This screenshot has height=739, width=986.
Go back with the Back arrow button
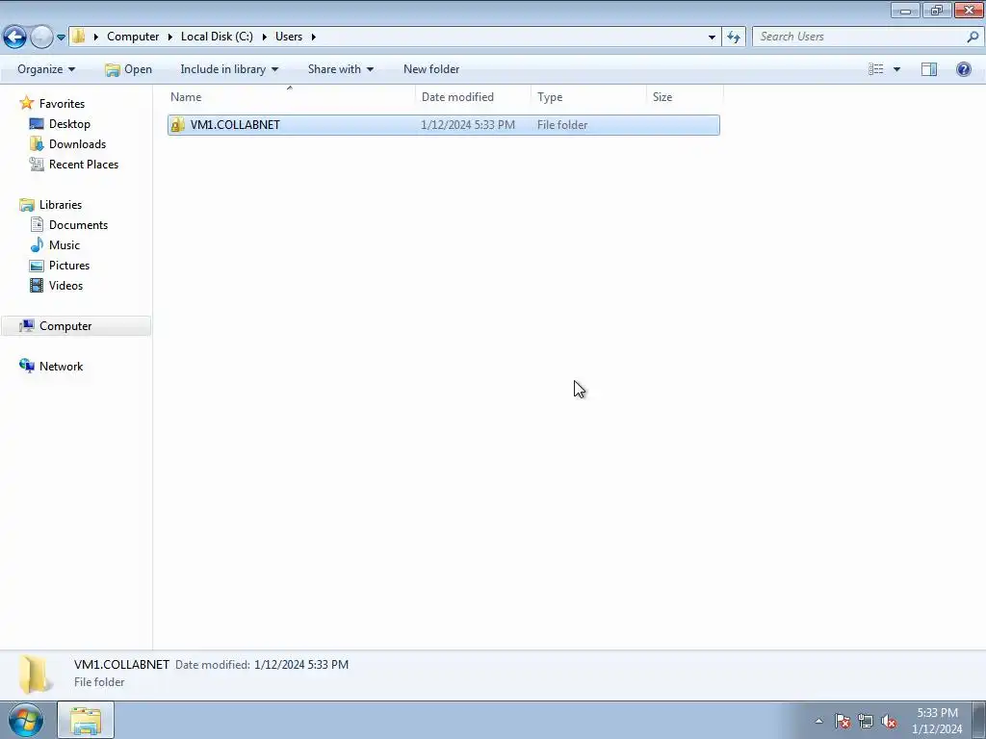pyautogui.click(x=14, y=37)
